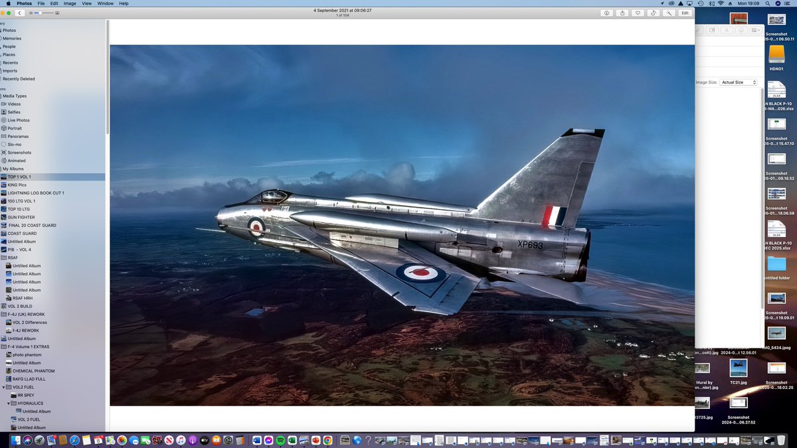Click the AirPlay icon in menu bar
The image size is (797, 448).
coord(691,3)
